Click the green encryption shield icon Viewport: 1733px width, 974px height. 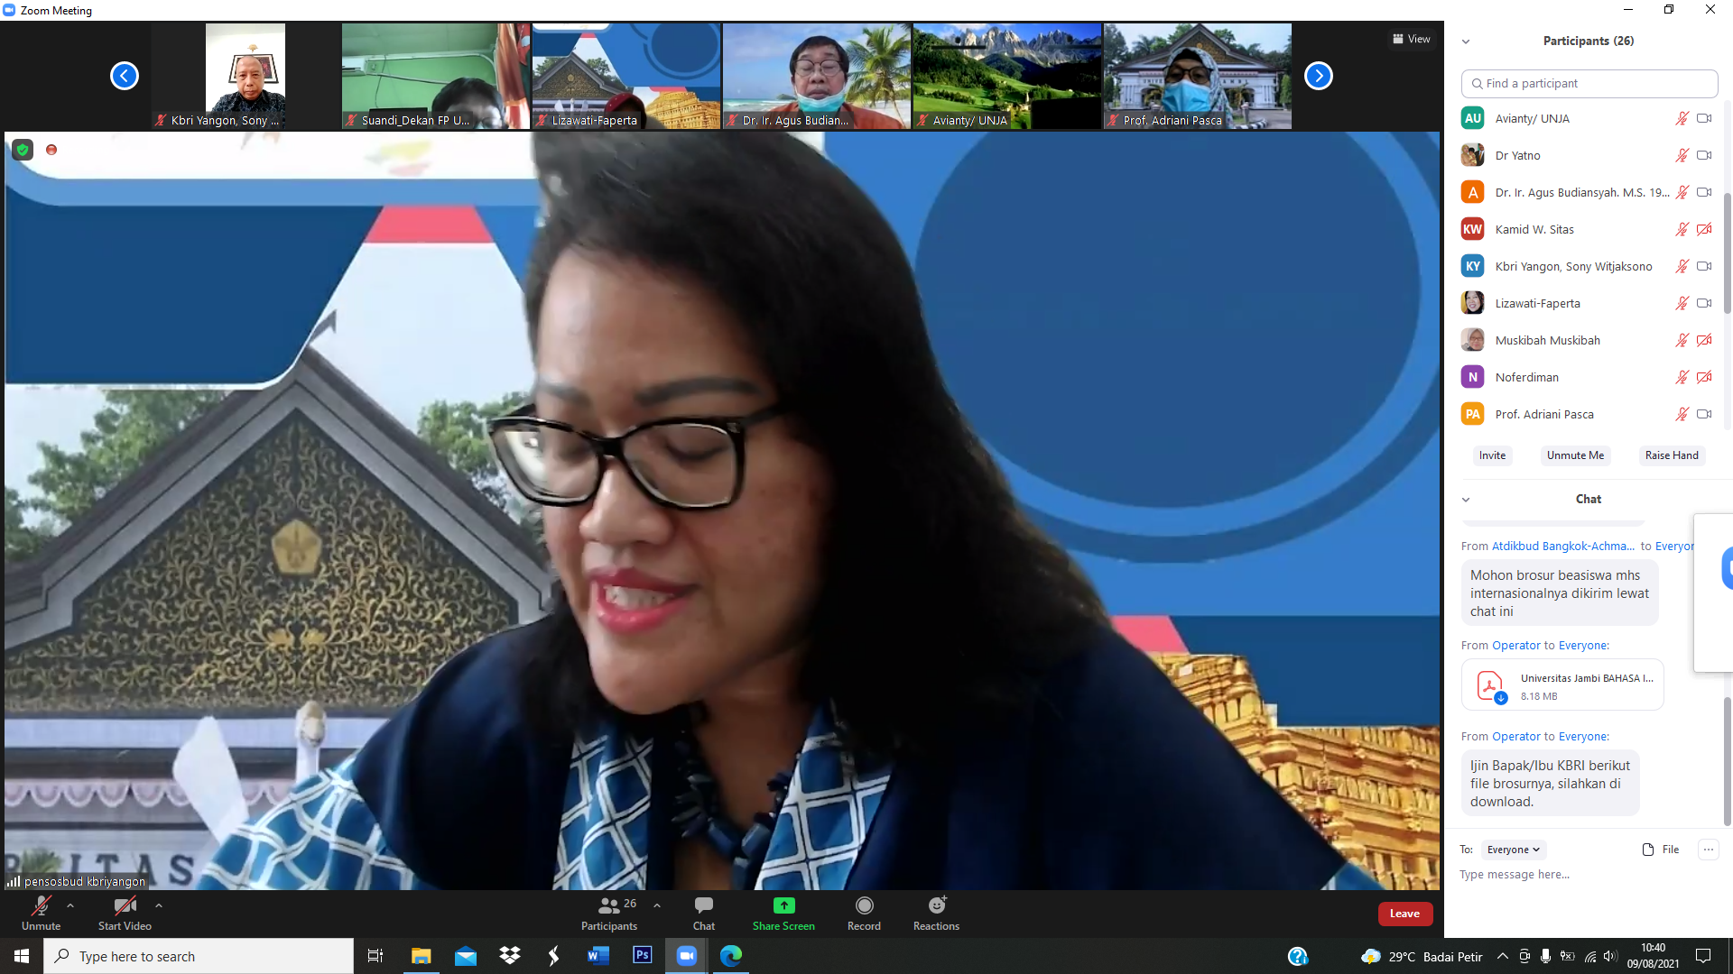pos(23,151)
